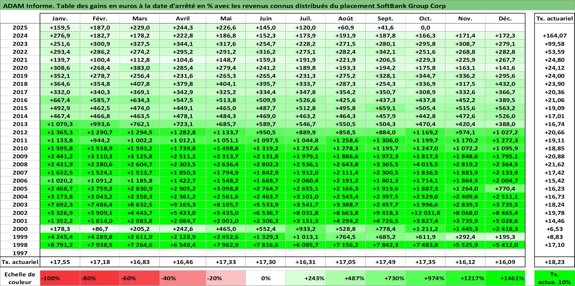The width and height of the screenshot is (575, 286).
Task: Click the +1 739,8 cell for Avril 2010
Action: [183, 148]
